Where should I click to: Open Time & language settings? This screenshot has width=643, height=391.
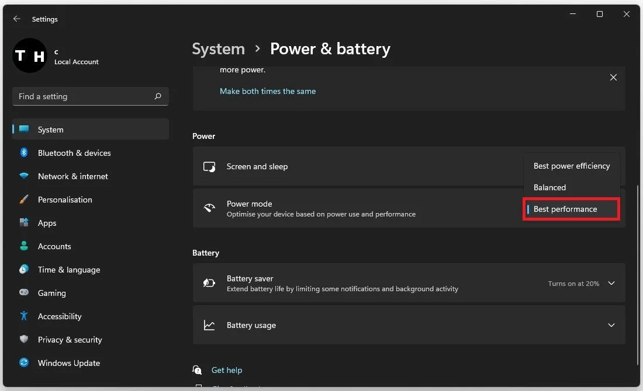pos(90,270)
